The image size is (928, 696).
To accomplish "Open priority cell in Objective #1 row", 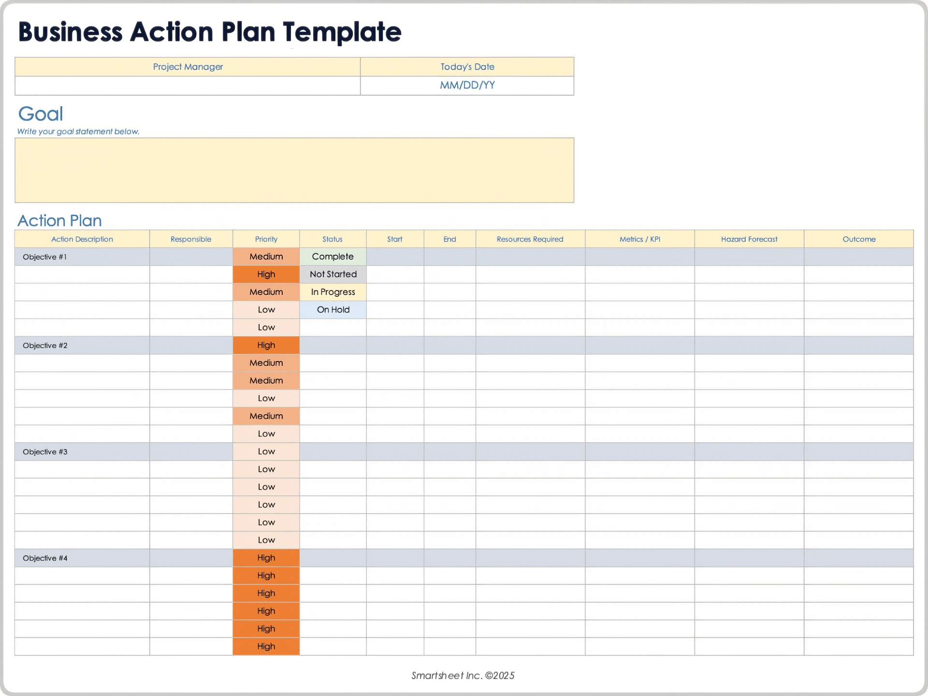I will pos(266,257).
